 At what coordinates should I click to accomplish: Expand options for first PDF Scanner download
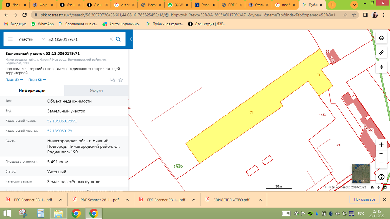61,200
